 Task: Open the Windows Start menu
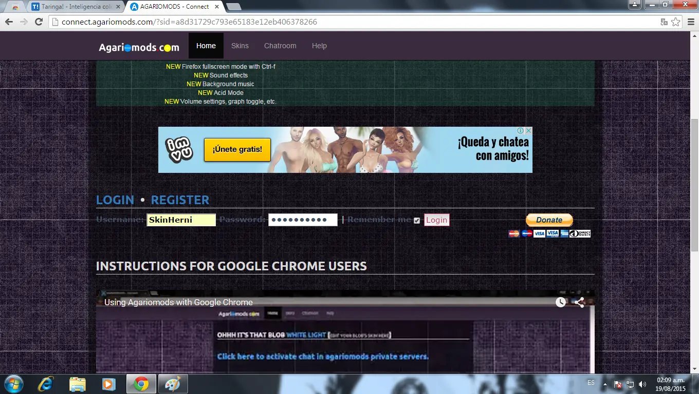13,384
